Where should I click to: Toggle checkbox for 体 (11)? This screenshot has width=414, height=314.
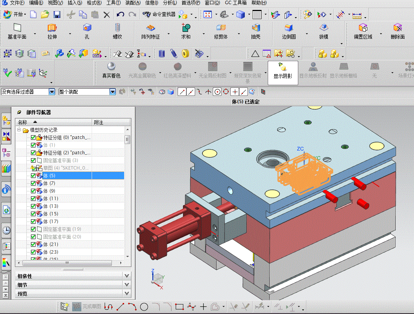pyautogui.click(x=33, y=199)
